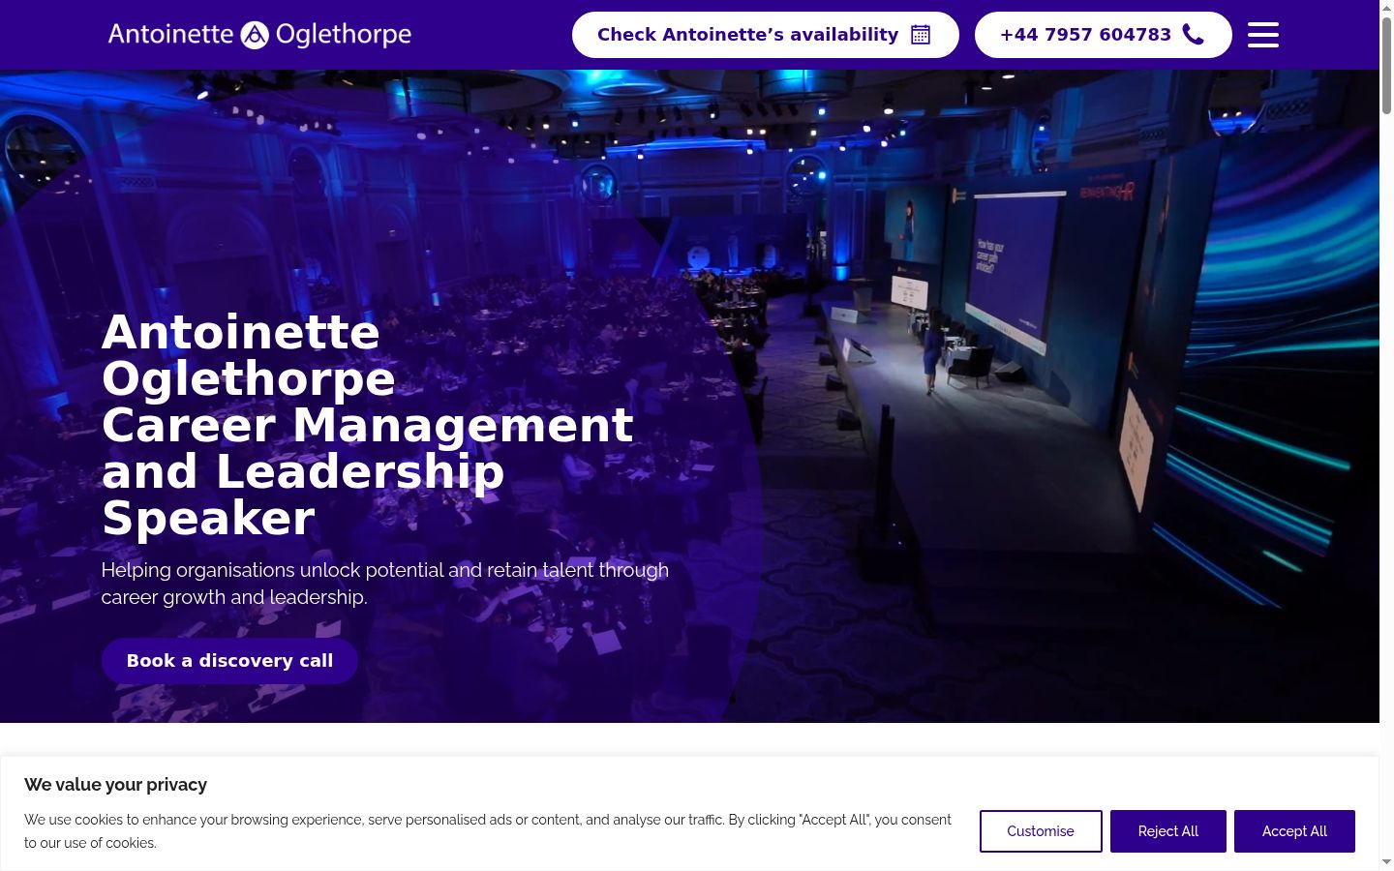
Task: Open the hamburger navigation menu
Action: tap(1262, 35)
